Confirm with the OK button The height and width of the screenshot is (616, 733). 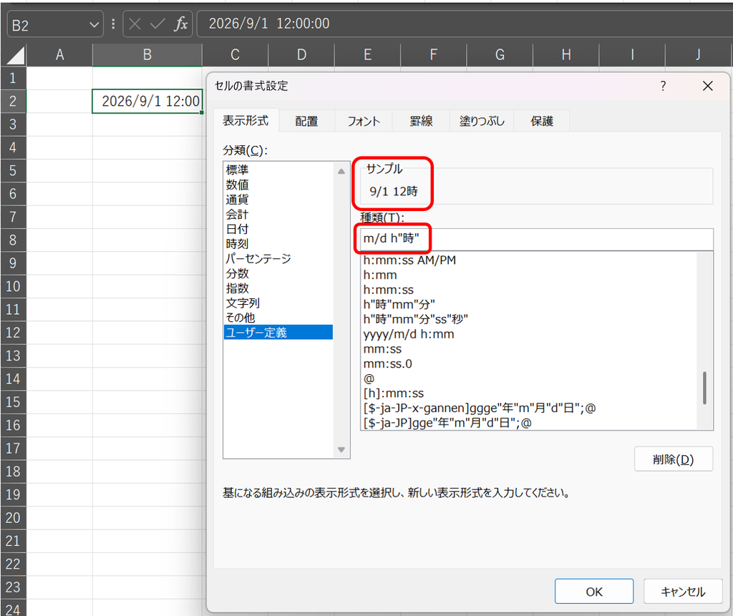click(x=593, y=592)
